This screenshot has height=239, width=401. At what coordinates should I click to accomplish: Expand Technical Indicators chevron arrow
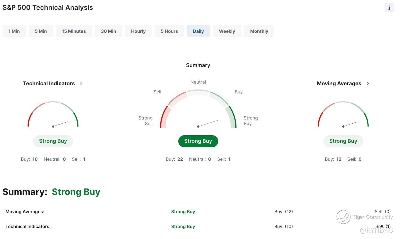(81, 84)
